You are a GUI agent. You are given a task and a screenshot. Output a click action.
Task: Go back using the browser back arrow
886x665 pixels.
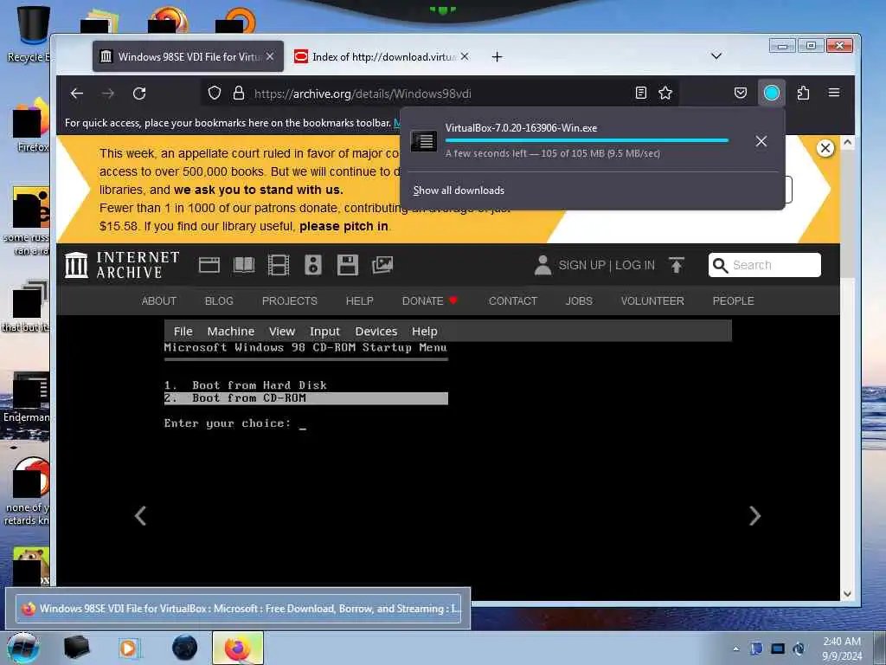pos(77,94)
